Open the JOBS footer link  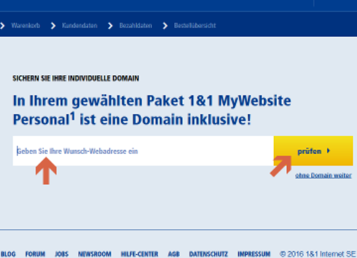tap(62, 254)
